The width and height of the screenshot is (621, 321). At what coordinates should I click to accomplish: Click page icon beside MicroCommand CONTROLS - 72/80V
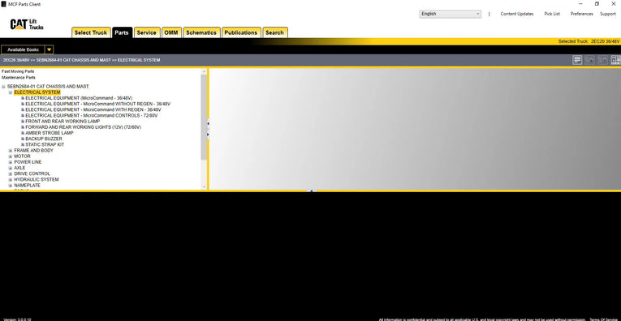click(x=23, y=116)
